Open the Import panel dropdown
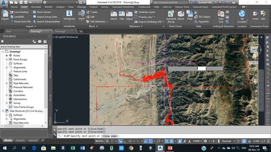The image size is (271, 152). click(31, 26)
